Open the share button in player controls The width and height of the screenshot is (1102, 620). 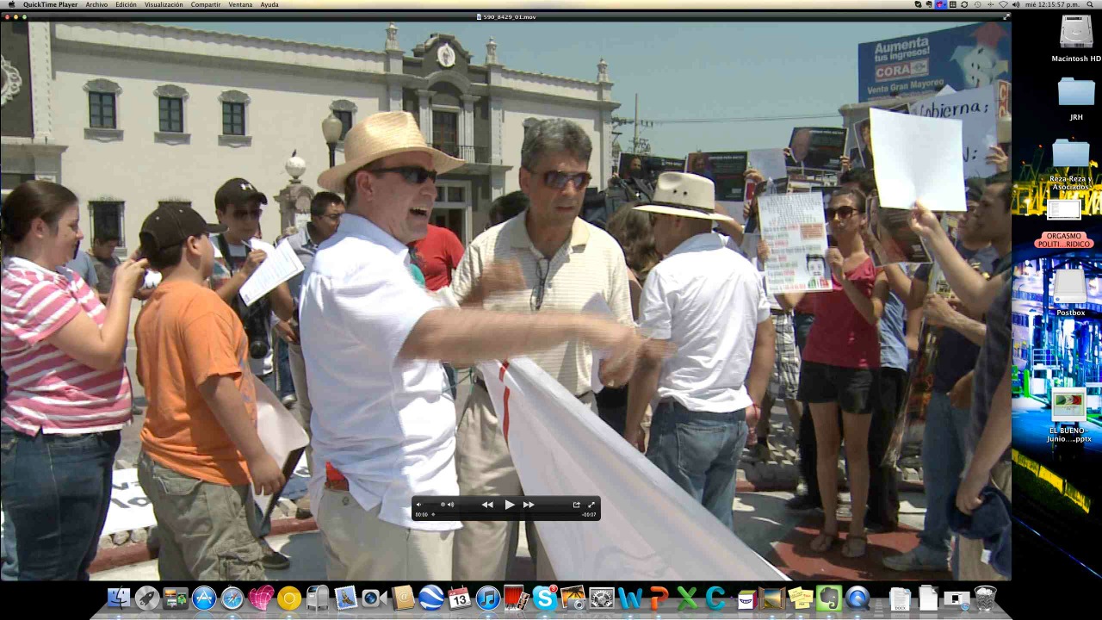(x=576, y=505)
